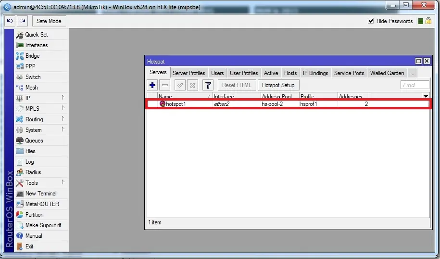Open the column selector dropdown arrow
The image size is (440, 259).
coord(426,96)
